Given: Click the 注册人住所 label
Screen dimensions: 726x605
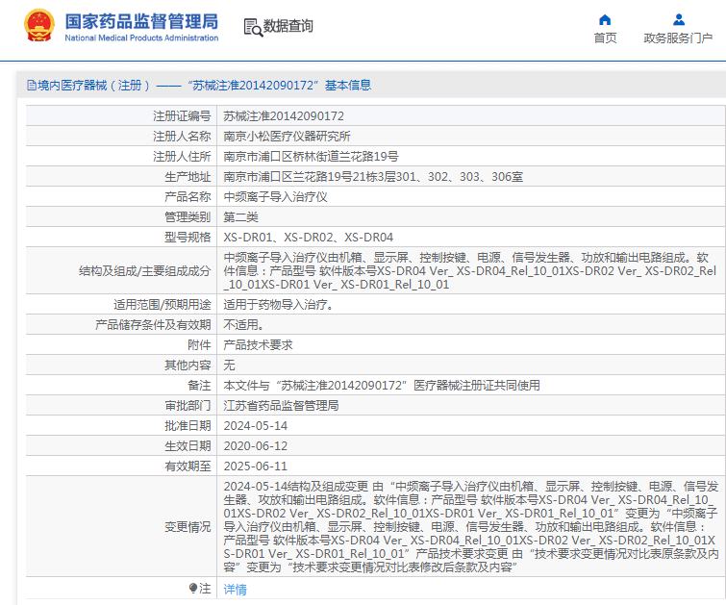Looking at the screenshot, I should pyautogui.click(x=182, y=157).
